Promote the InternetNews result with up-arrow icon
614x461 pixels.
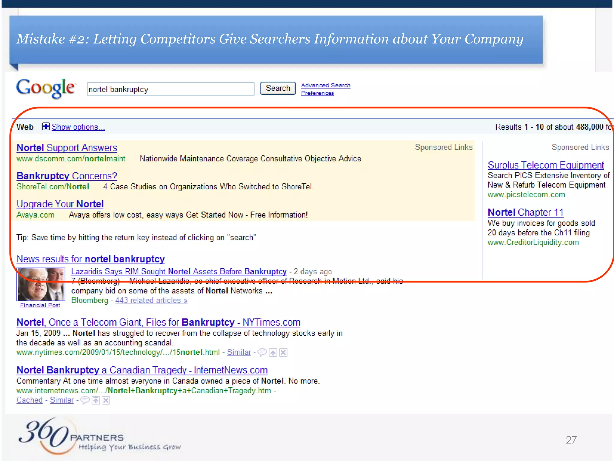point(96,400)
